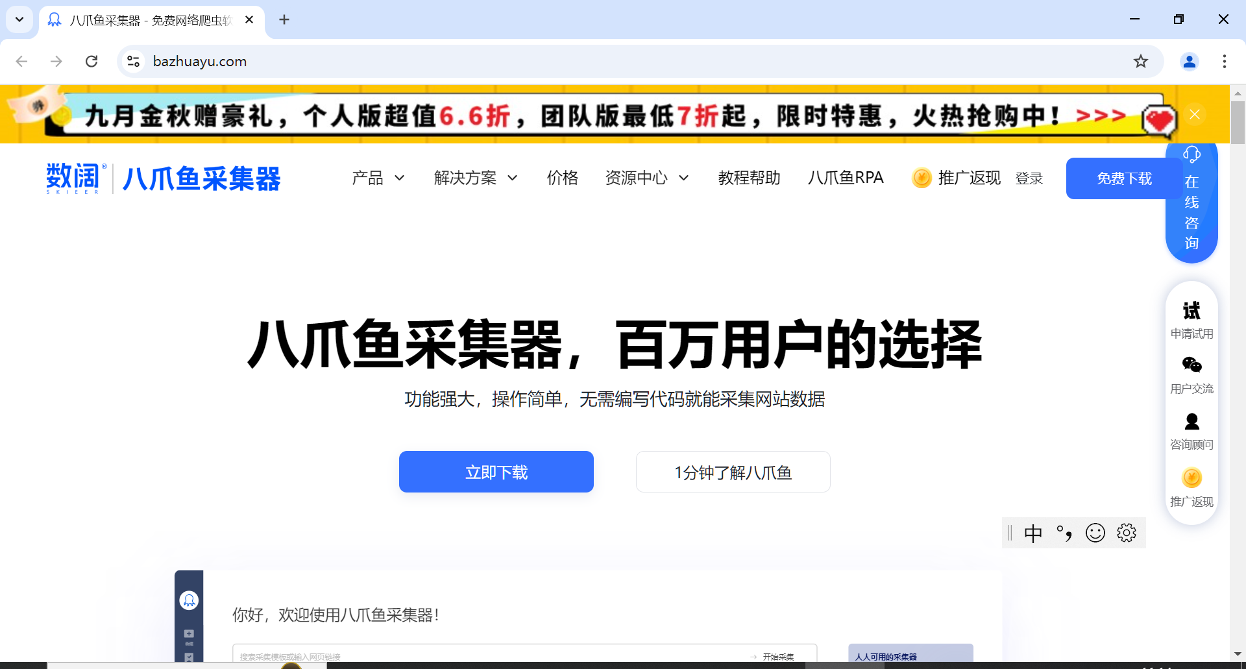Viewport: 1246px width, 669px height.
Task: View site information icon in address bar
Action: (x=133, y=61)
